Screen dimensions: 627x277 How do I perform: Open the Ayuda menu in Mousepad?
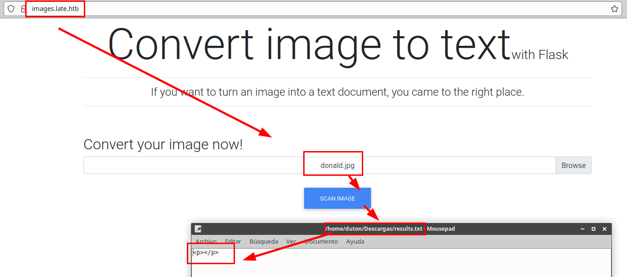pyautogui.click(x=355, y=241)
